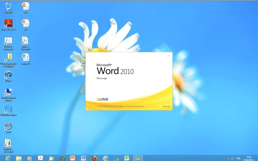Open Excel from the taskbar
This screenshot has height=161, width=258.
127,158
